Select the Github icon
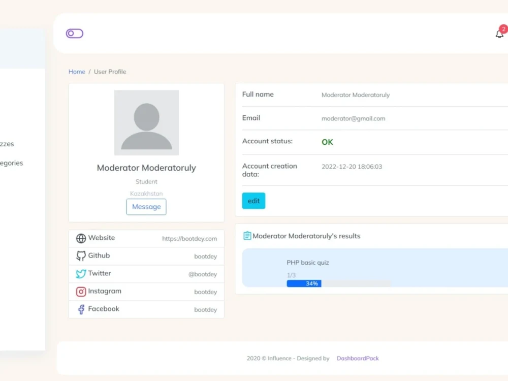Image resolution: width=508 pixels, height=381 pixels. (x=81, y=256)
